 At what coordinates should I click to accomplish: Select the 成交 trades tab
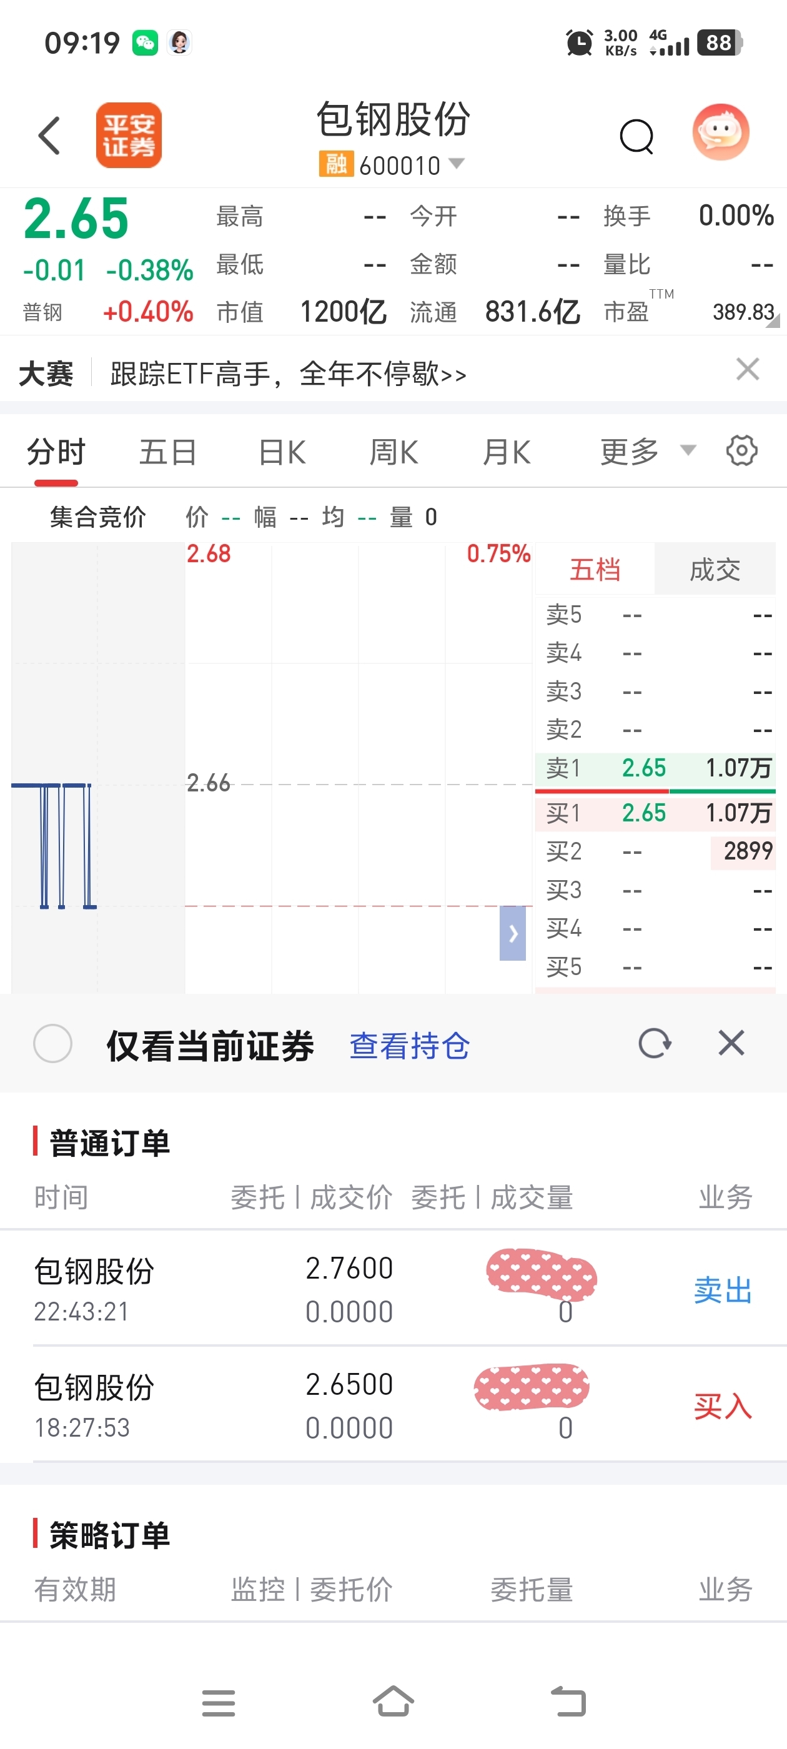coord(715,569)
